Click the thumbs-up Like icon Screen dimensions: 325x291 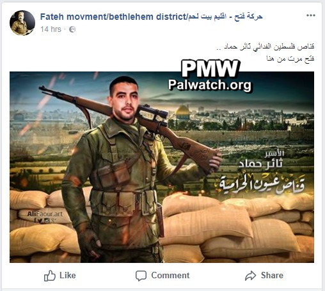[50, 276]
